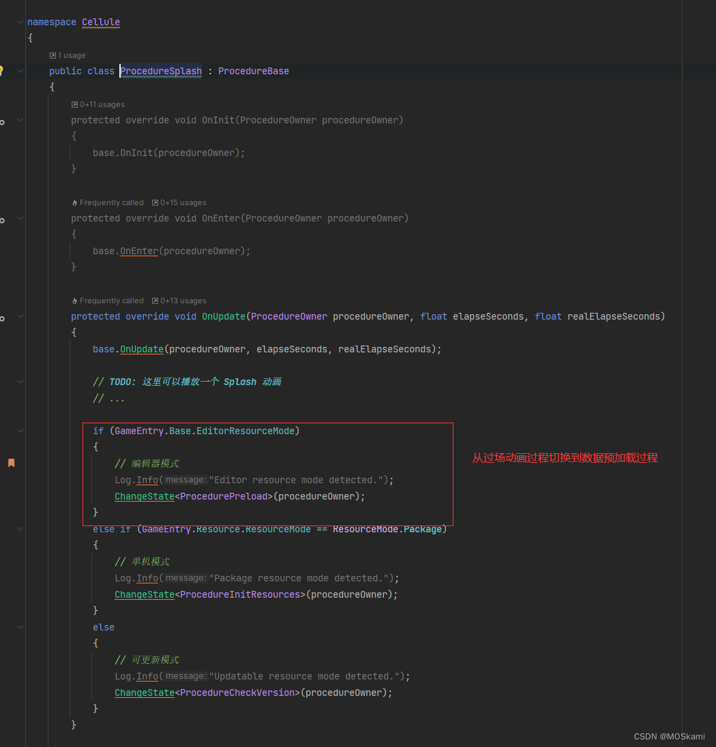Image resolution: width=716 pixels, height=747 pixels.
Task: Click the CSDN @MOSkami watermark text
Action: pos(669,736)
